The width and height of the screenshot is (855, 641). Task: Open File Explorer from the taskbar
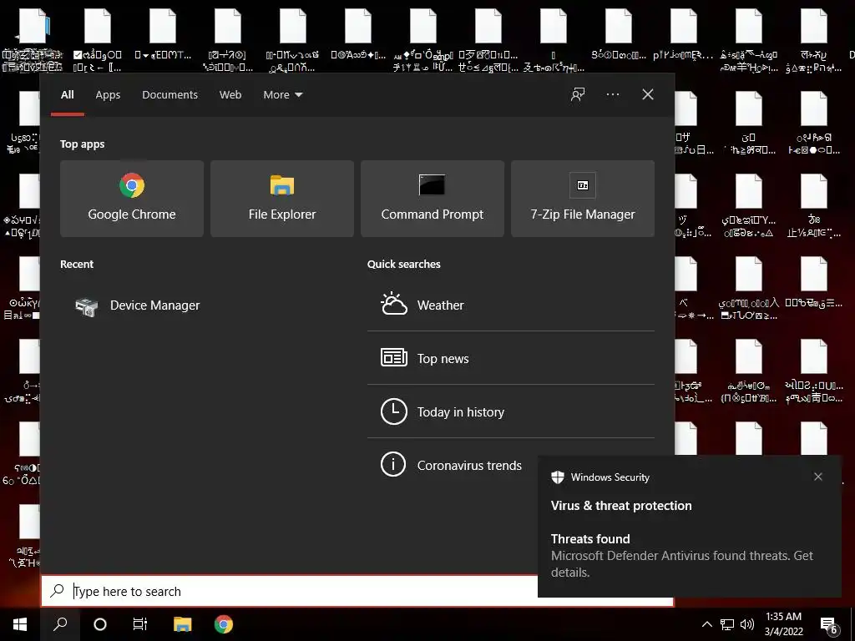[183, 624]
